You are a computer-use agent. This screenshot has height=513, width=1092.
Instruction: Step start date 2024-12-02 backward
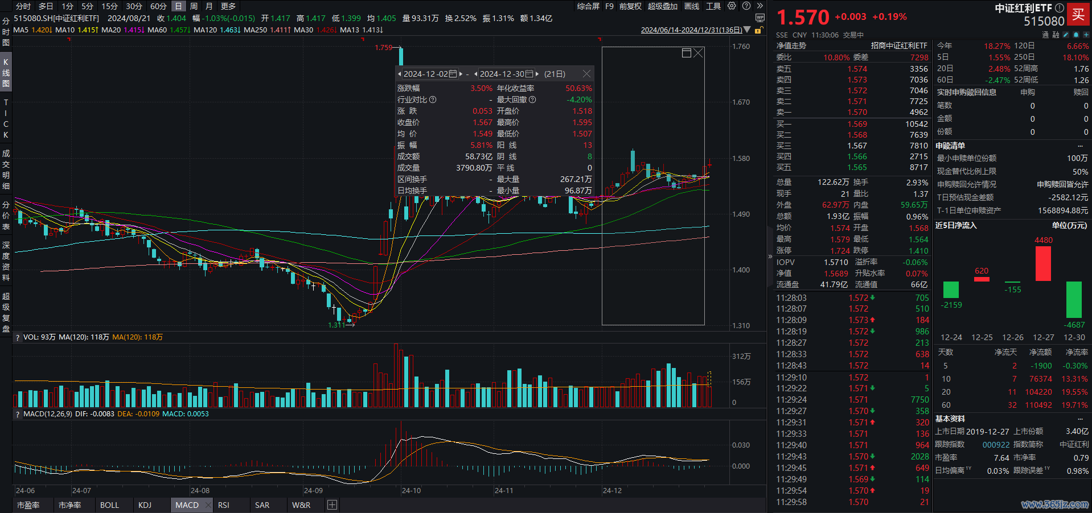coord(400,74)
